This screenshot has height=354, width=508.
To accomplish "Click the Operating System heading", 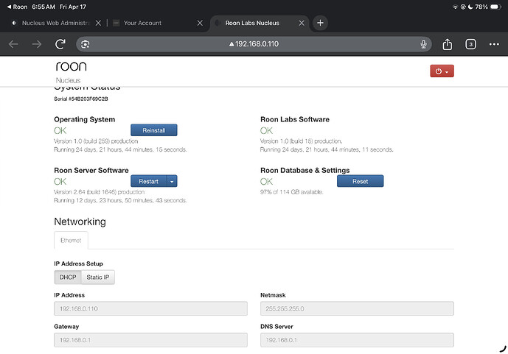I will tap(85, 119).
